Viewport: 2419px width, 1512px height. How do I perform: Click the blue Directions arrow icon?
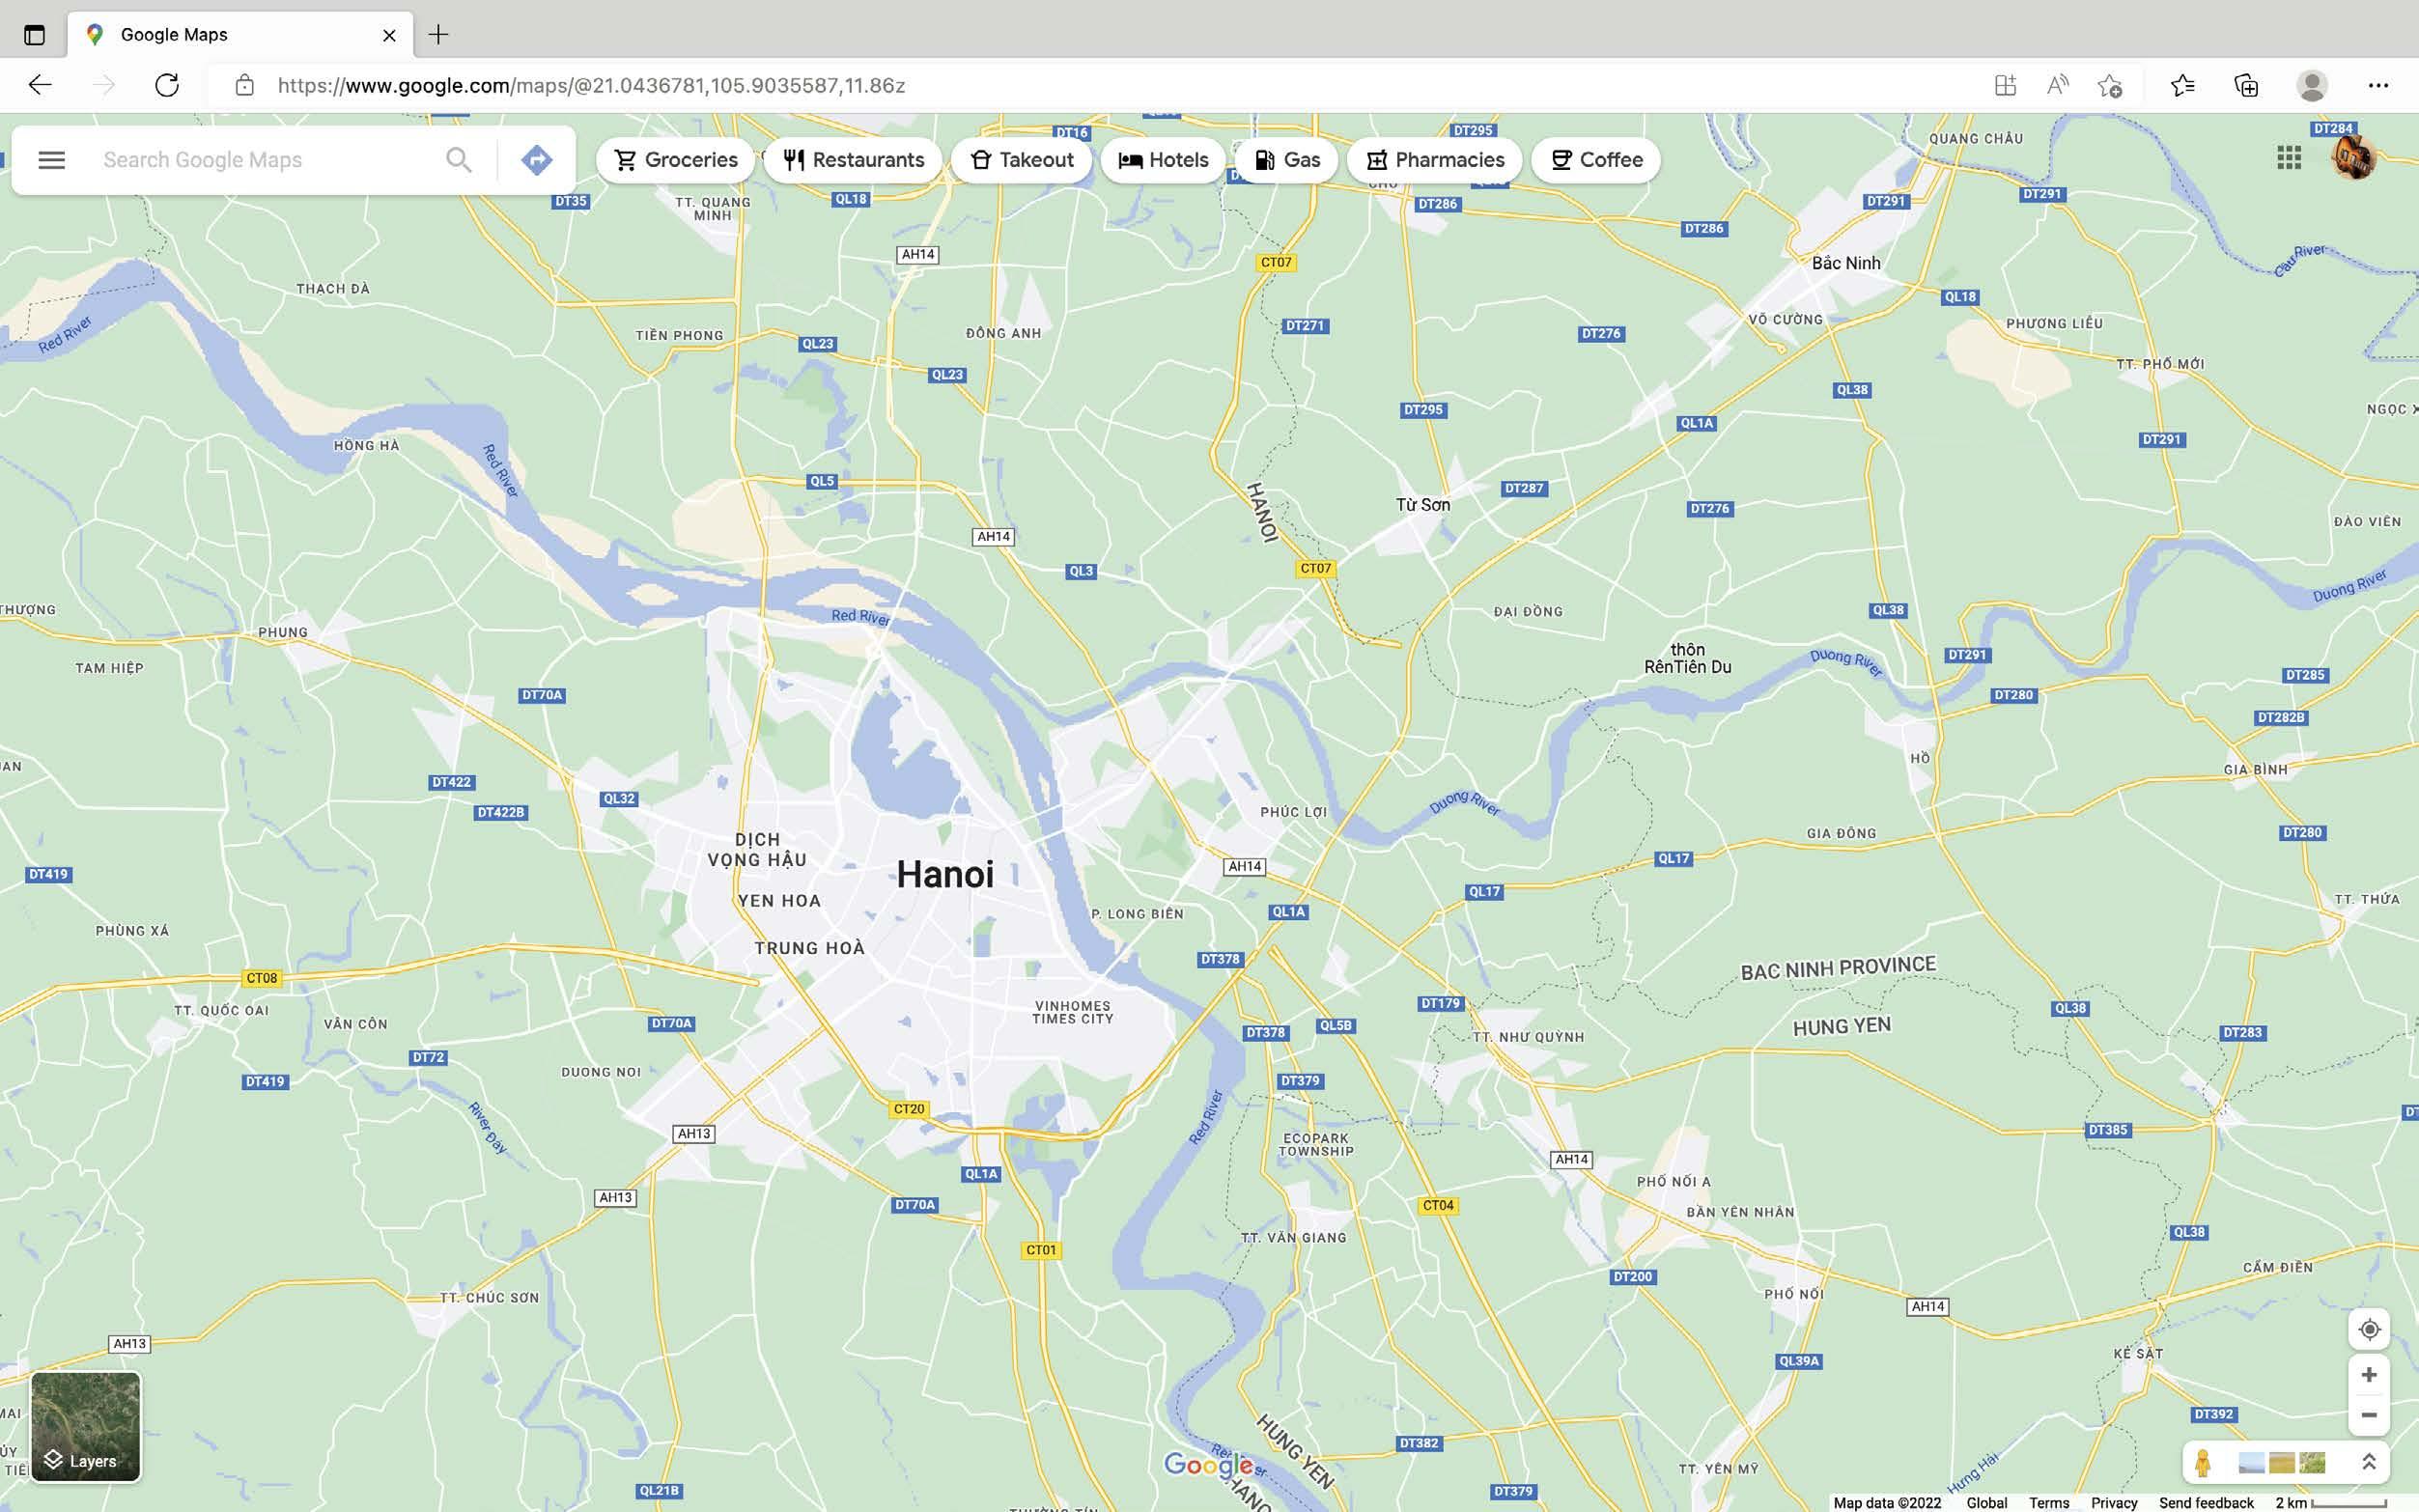coord(537,160)
